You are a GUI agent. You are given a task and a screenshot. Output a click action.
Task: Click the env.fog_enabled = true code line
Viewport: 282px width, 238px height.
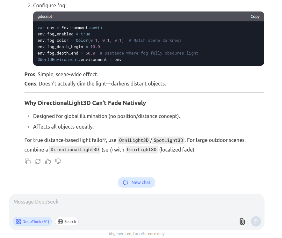64,34
